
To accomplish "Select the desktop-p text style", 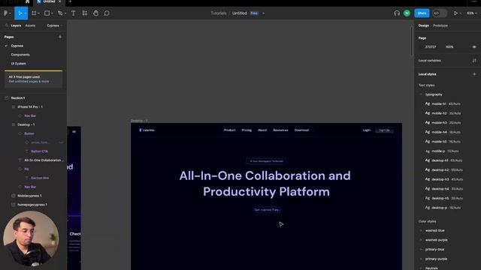I will click(443, 208).
